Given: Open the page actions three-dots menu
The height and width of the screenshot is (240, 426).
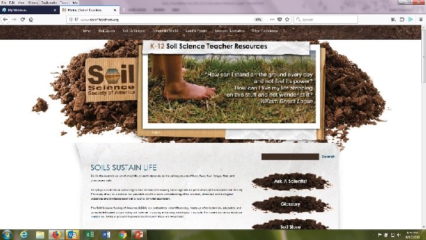Looking at the screenshot, I should coord(272,20).
